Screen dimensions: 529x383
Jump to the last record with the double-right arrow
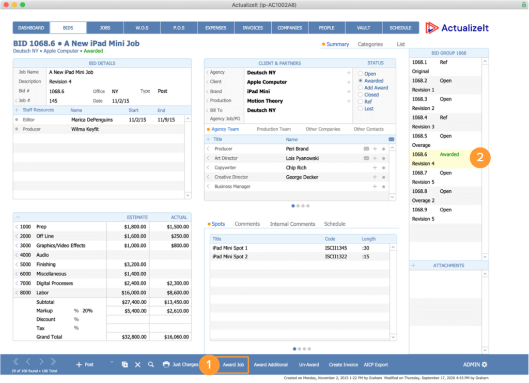tap(53, 362)
